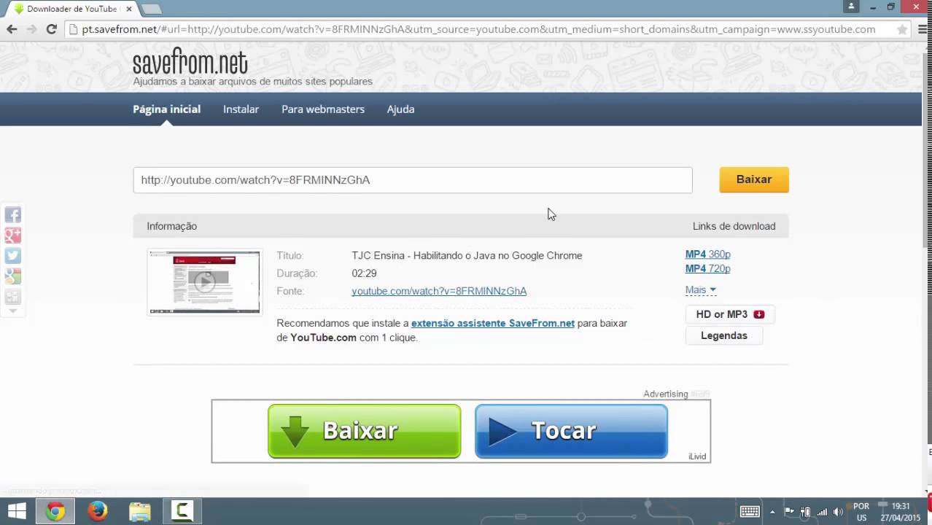
Task: Share on Google+ via sidebar icon
Action: [12, 236]
